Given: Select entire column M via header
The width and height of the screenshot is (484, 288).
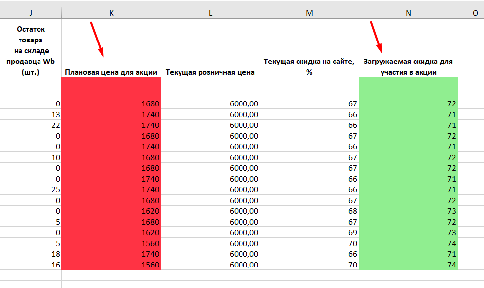Looking at the screenshot, I should tap(309, 14).
